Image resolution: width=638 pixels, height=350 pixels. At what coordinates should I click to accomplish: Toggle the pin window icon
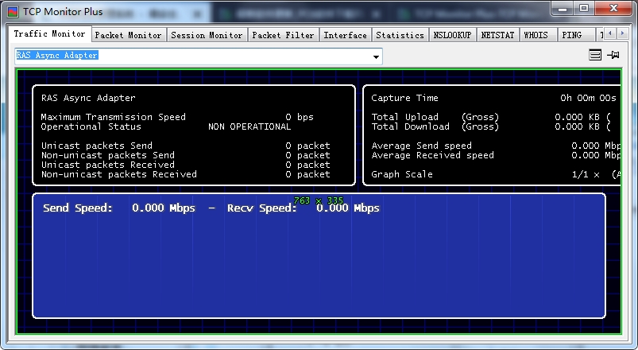(613, 55)
